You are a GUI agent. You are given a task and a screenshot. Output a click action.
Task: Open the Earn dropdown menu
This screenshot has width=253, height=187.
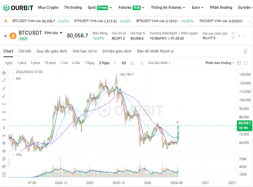(x=198, y=7)
